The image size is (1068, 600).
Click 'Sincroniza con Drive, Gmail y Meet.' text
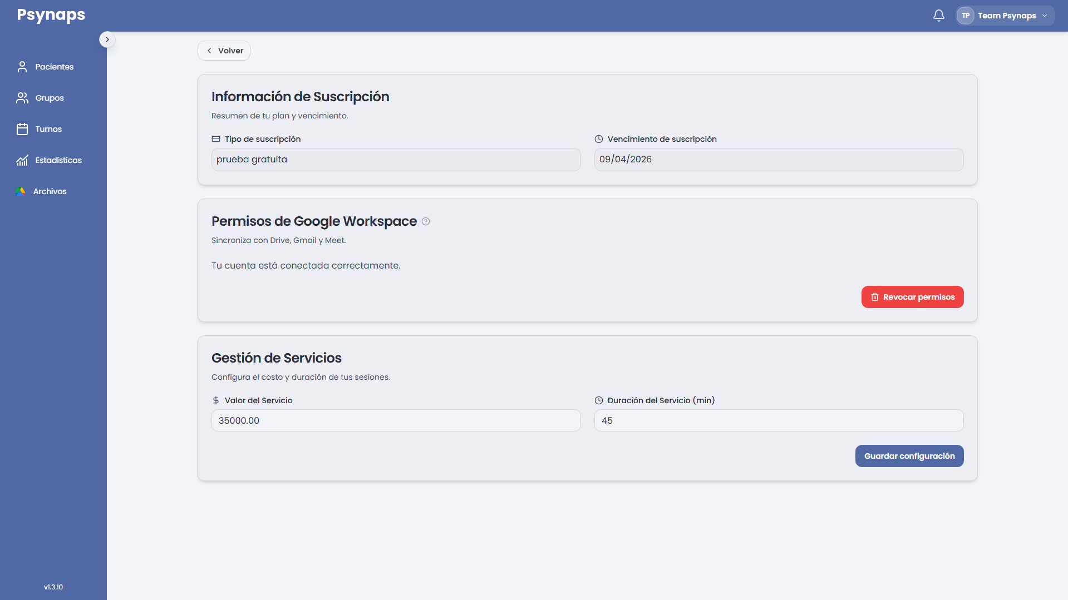pos(278,240)
